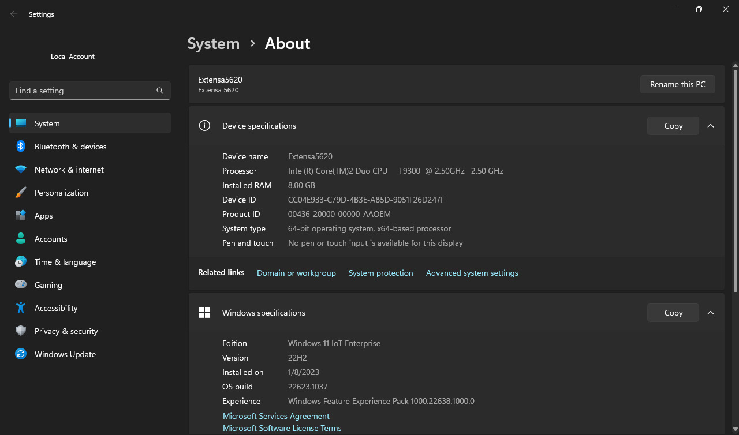Click the Device ID value CC04E933-C79D-4B3E-A85D-9051F26D247F
This screenshot has height=435, width=739.
pos(366,200)
